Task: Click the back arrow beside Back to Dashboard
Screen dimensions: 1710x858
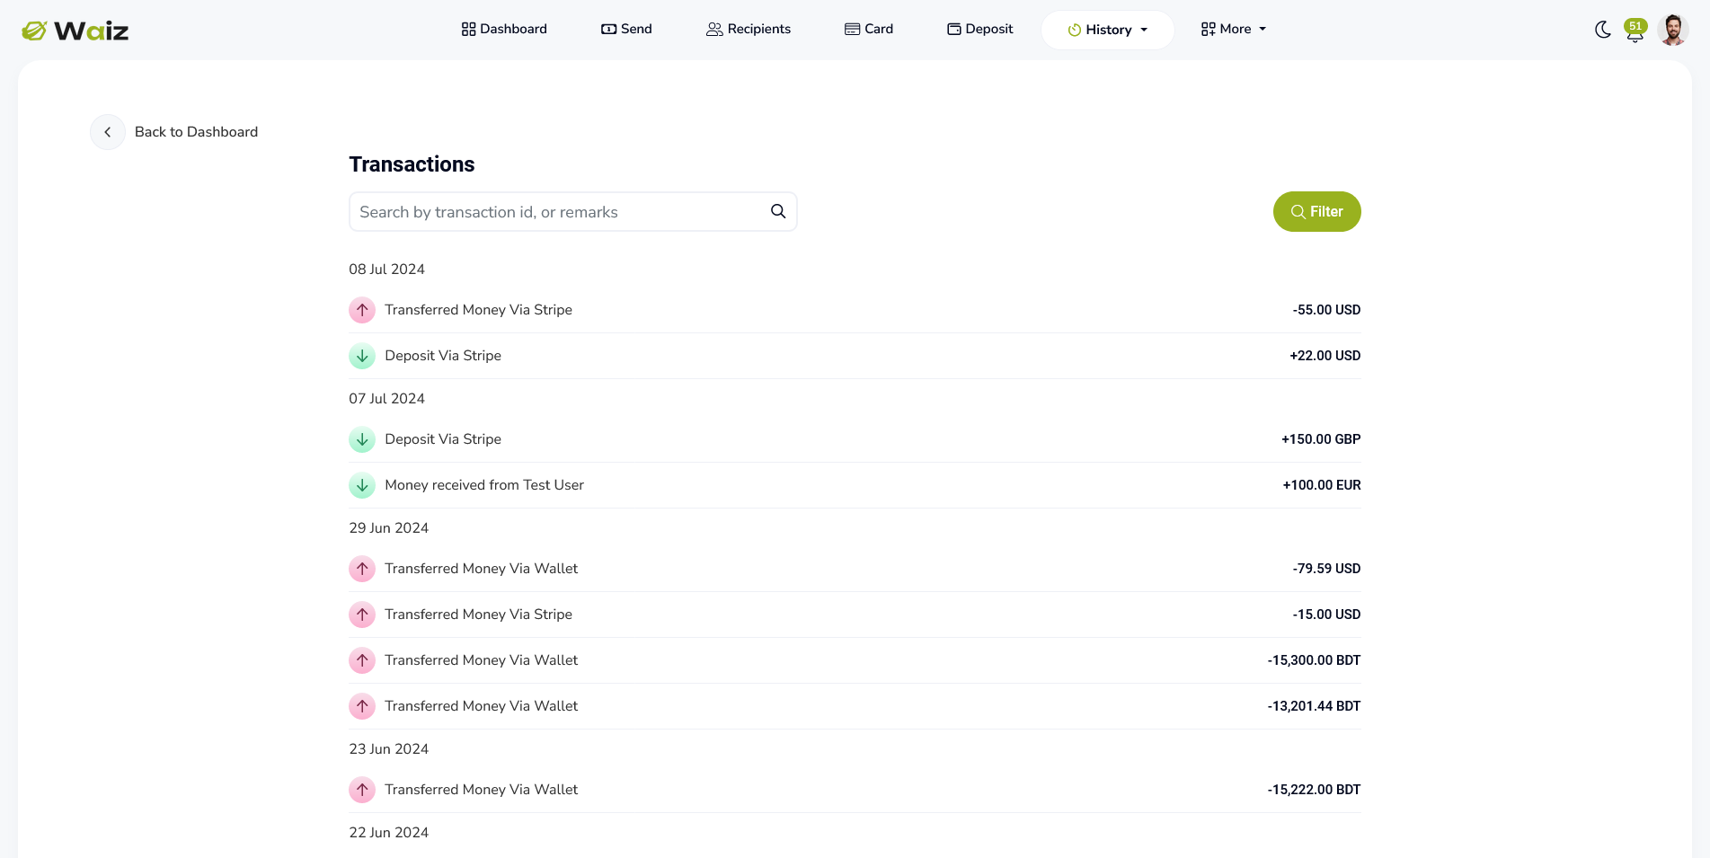Action: (108, 131)
